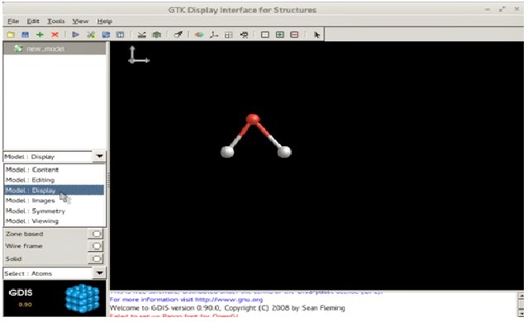Open the Tools menu

[x=56, y=21]
